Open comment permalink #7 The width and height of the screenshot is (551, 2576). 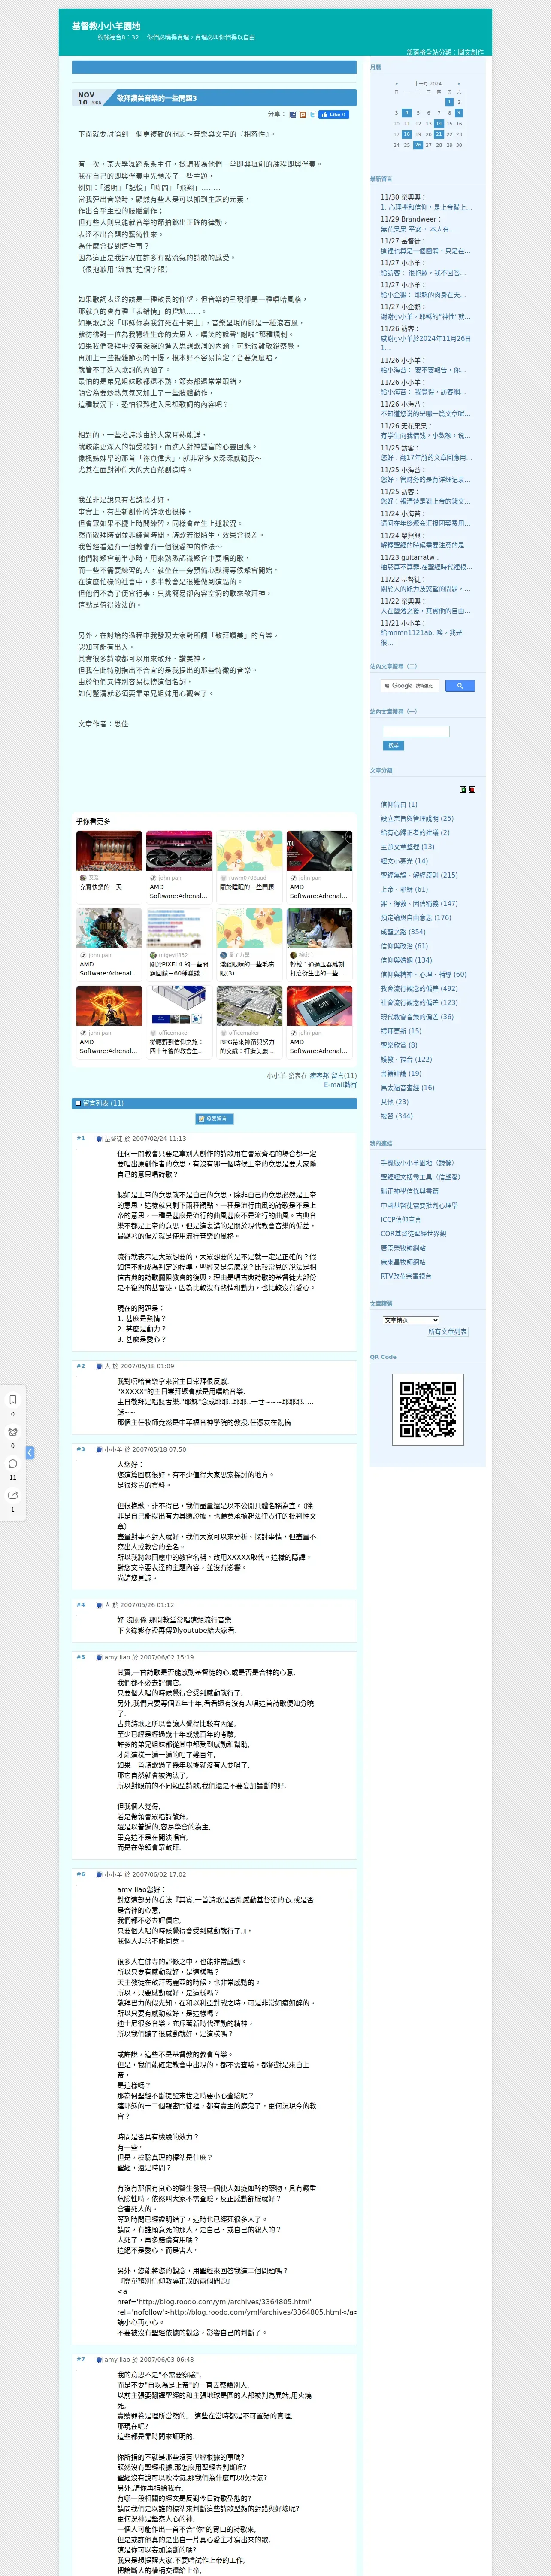tap(81, 2359)
